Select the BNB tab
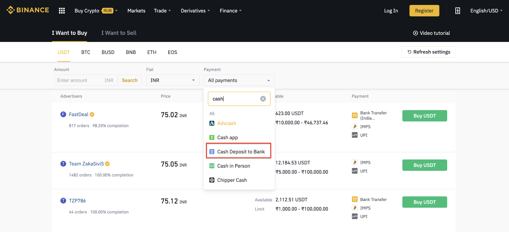The height and width of the screenshot is (232, 509). 131,52
